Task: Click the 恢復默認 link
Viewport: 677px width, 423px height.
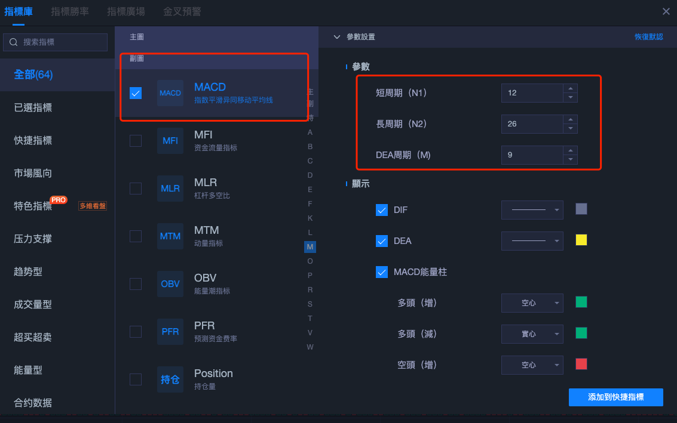Action: point(648,37)
